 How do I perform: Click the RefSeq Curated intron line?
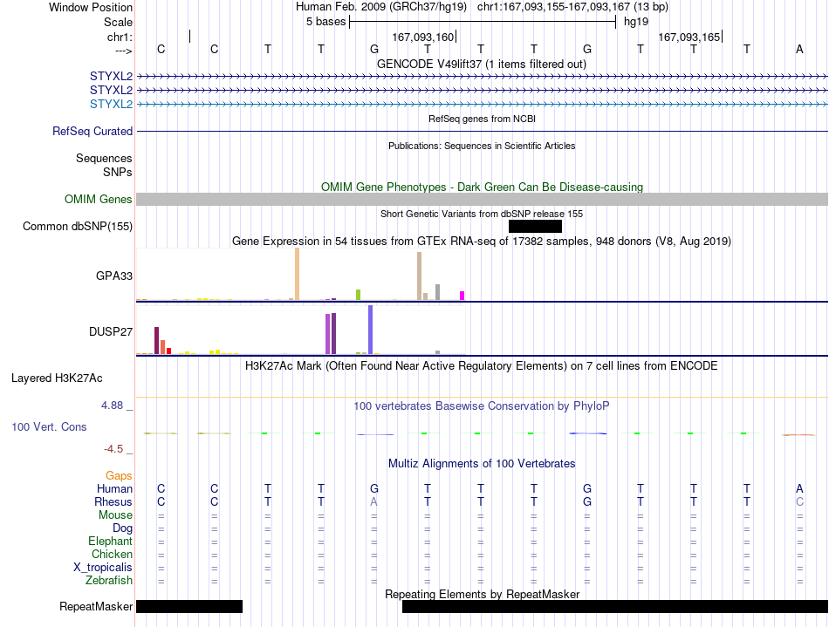point(483,131)
